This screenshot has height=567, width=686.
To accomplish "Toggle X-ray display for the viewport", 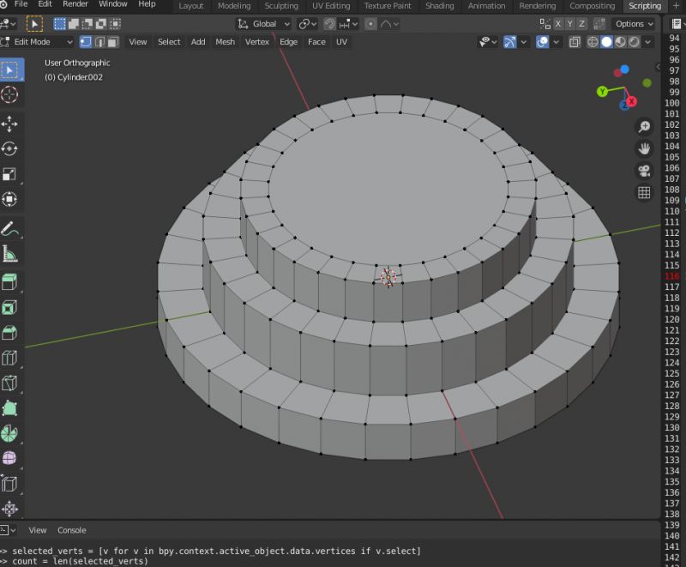I will click(x=575, y=41).
